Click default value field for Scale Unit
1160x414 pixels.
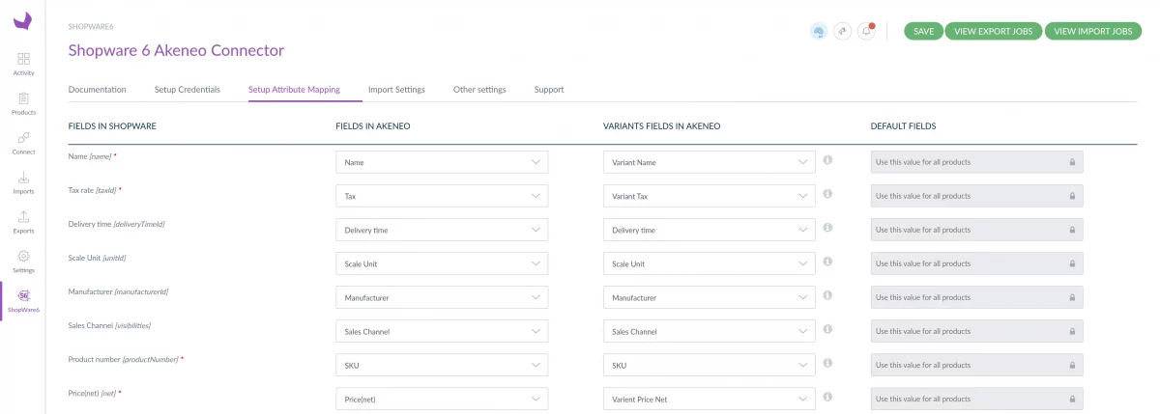pyautogui.click(x=977, y=263)
